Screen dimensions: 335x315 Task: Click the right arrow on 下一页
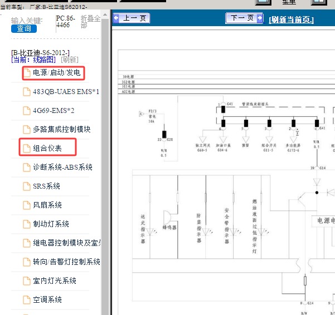tap(260, 18)
